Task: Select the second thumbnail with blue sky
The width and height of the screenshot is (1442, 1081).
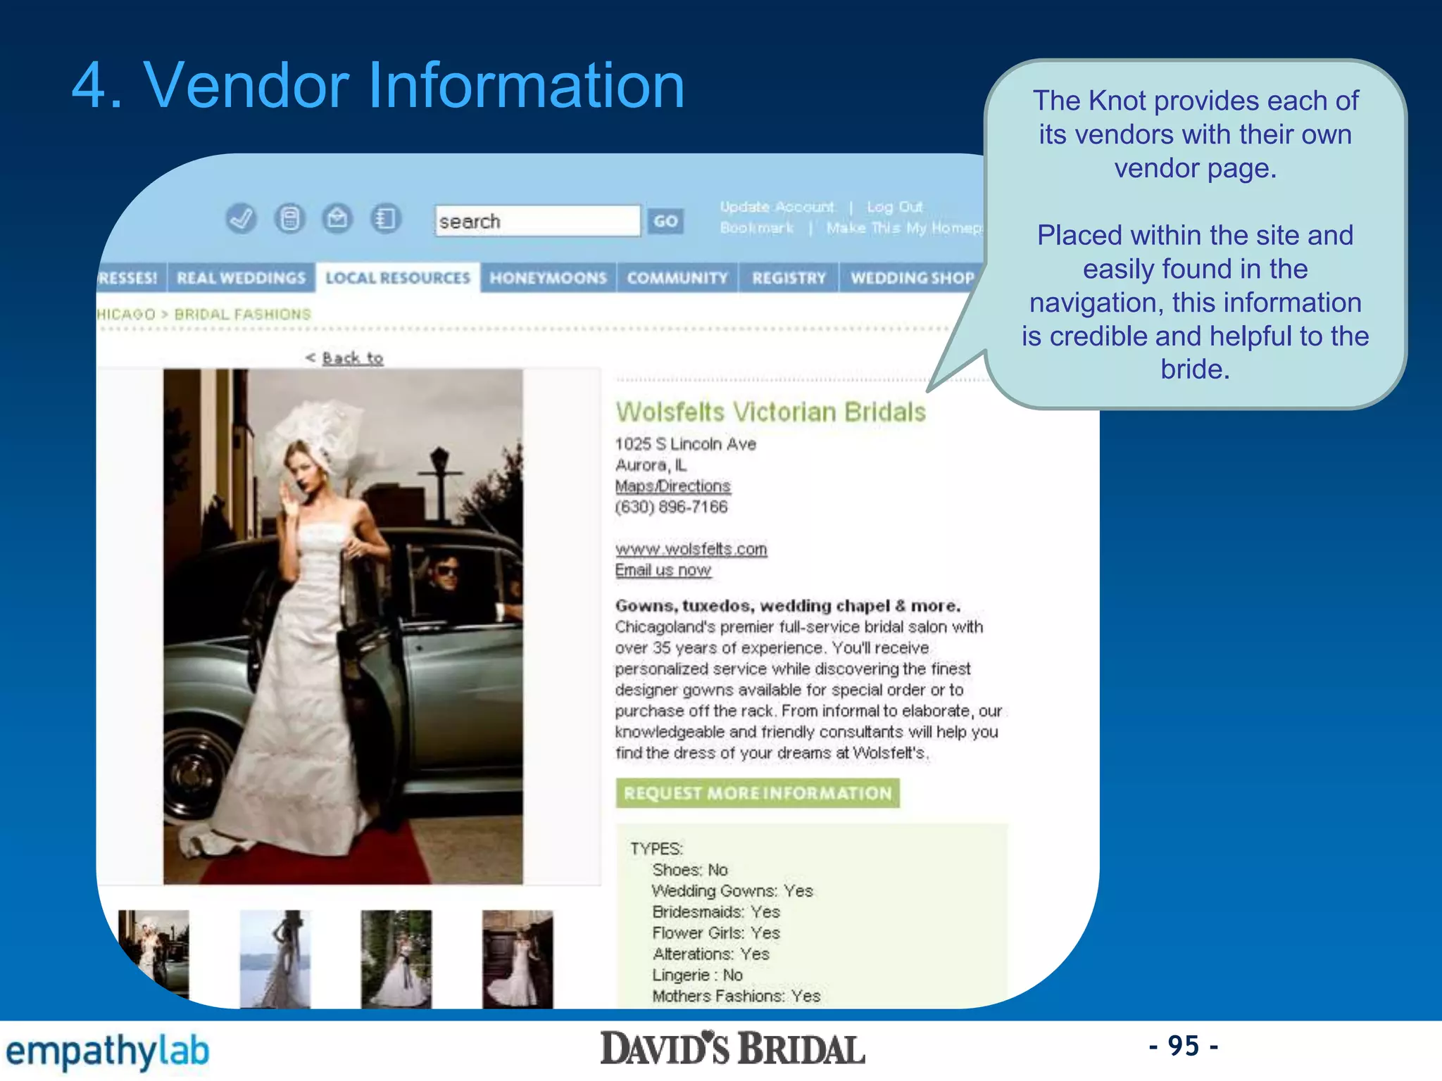Action: 275,959
